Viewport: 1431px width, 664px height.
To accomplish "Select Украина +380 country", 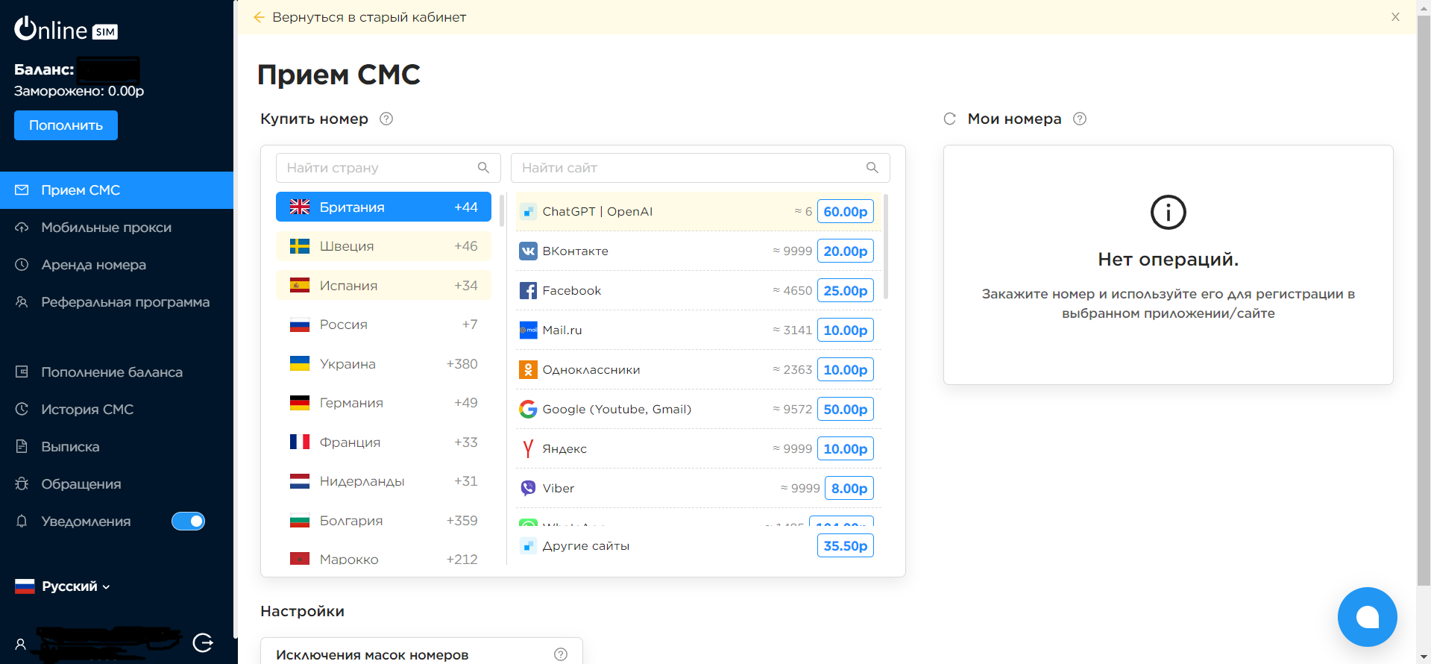I will point(383,364).
